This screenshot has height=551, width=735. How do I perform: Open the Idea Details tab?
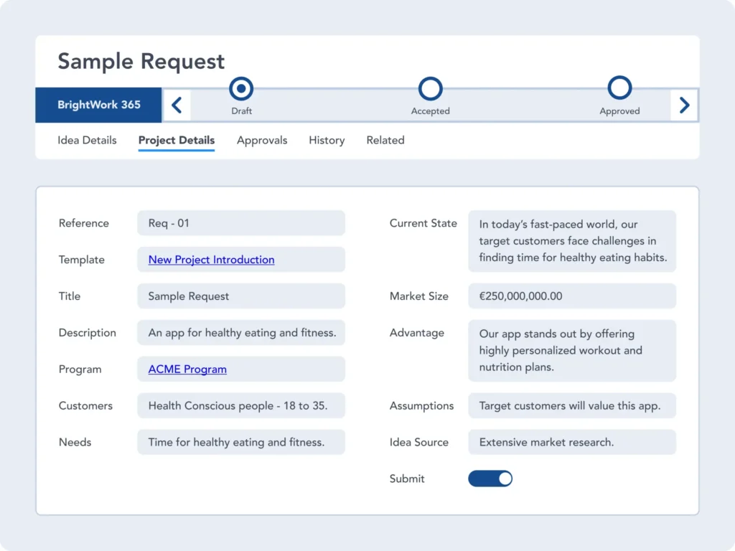click(87, 140)
